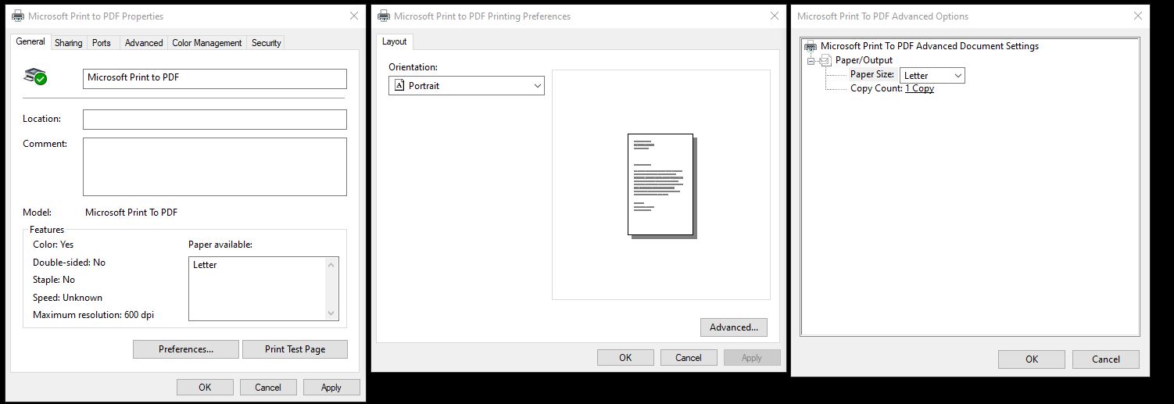Switch to the Security tab
Viewport: 1174px width, 404px height.
[x=266, y=43]
